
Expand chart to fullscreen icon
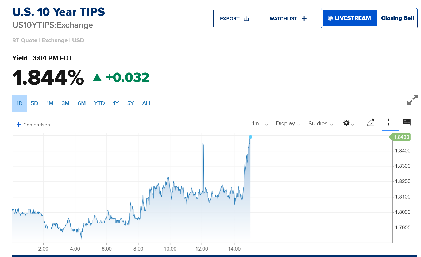(x=412, y=100)
